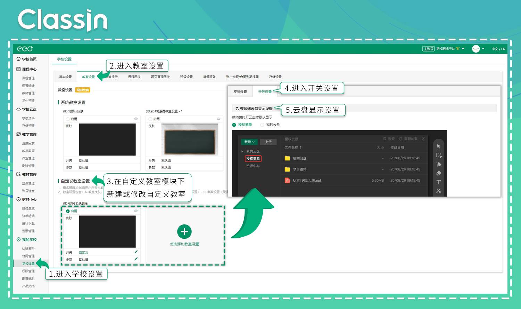Switch language via 中文 / EN
Viewport: 521px width, 309px height.
[498, 49]
